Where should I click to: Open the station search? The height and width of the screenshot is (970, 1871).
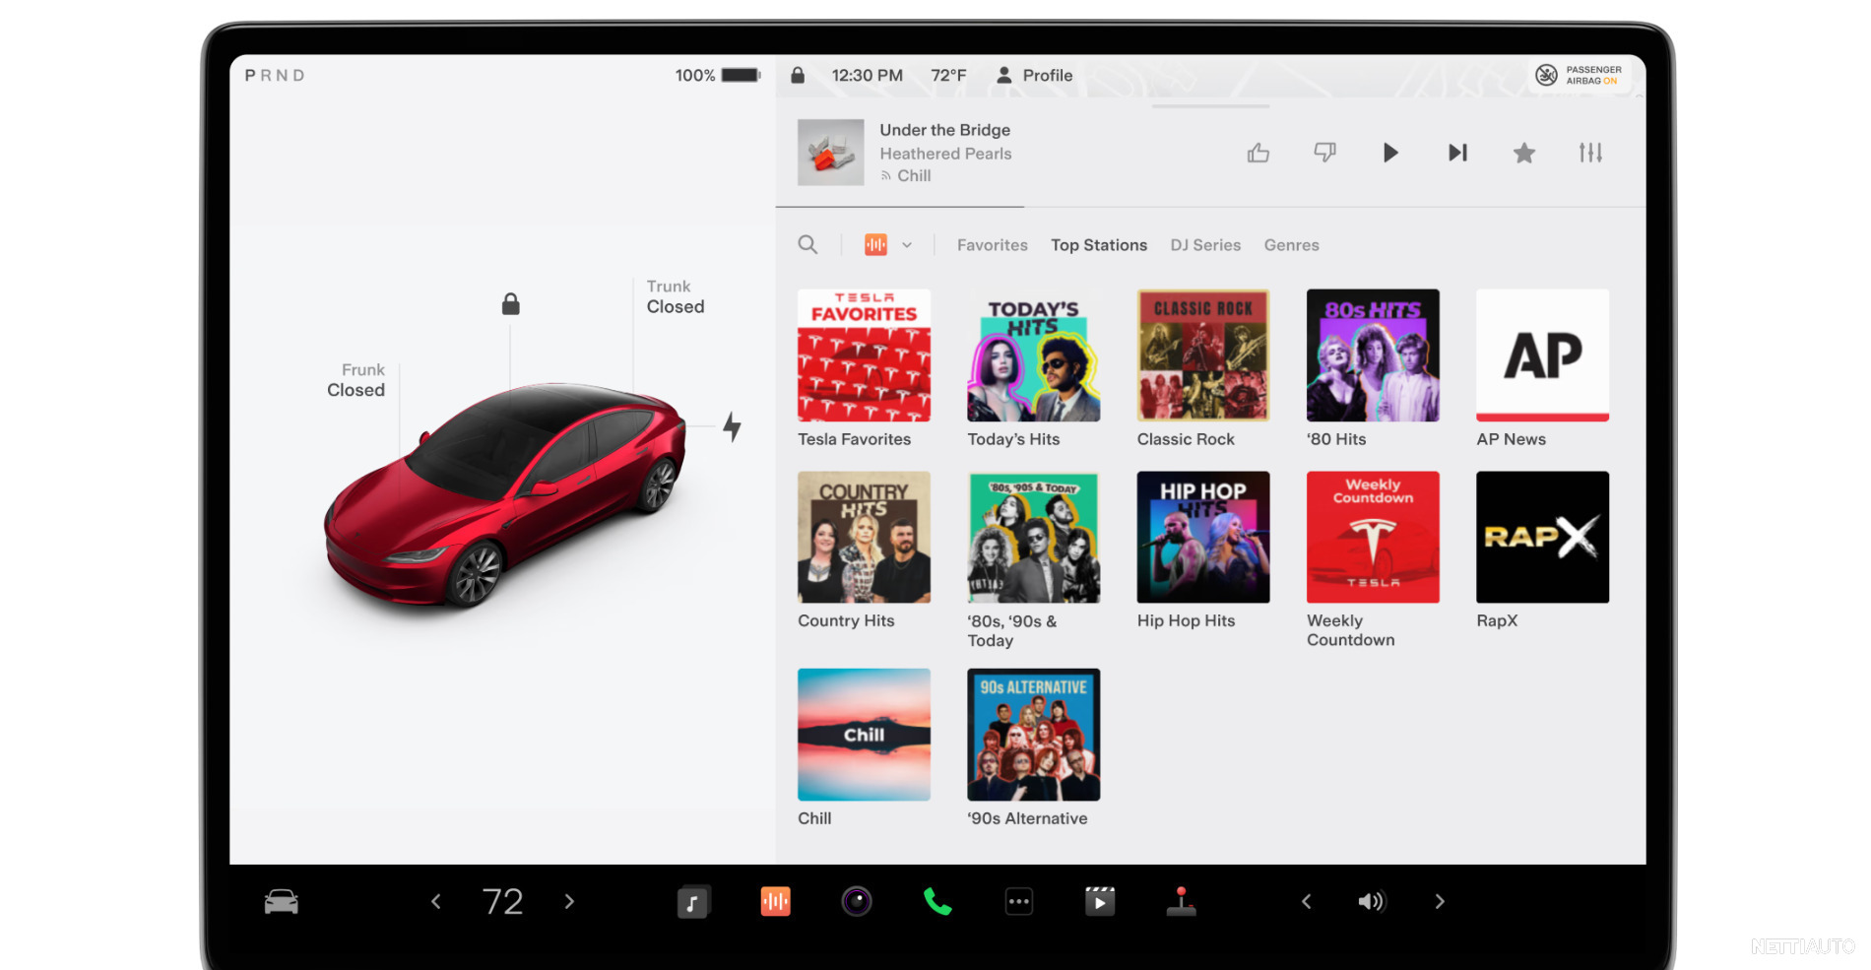pos(807,245)
